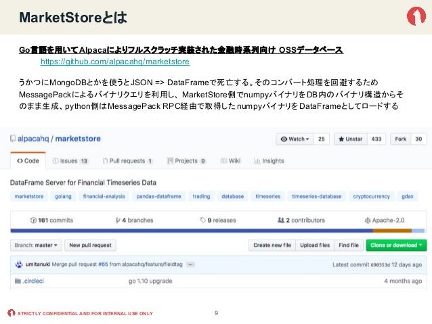View the 161 commits history
This screenshot has width=432, height=324.
tap(51, 221)
